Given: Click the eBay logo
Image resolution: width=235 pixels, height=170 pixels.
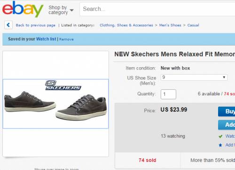Looking at the screenshot, I should [x=23, y=9].
